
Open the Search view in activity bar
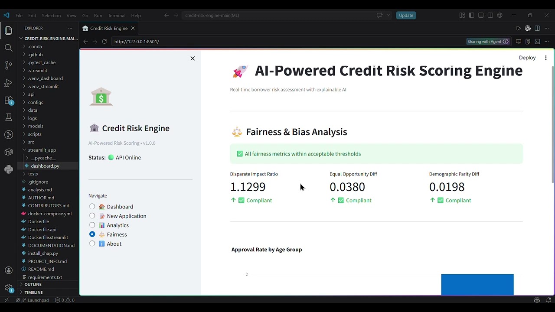pos(8,48)
